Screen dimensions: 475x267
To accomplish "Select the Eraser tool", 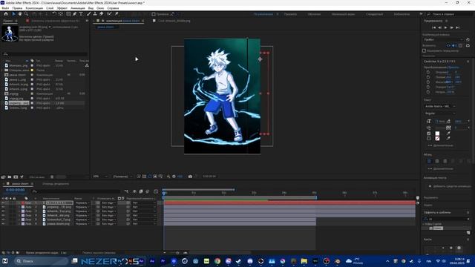I will [x=102, y=14].
